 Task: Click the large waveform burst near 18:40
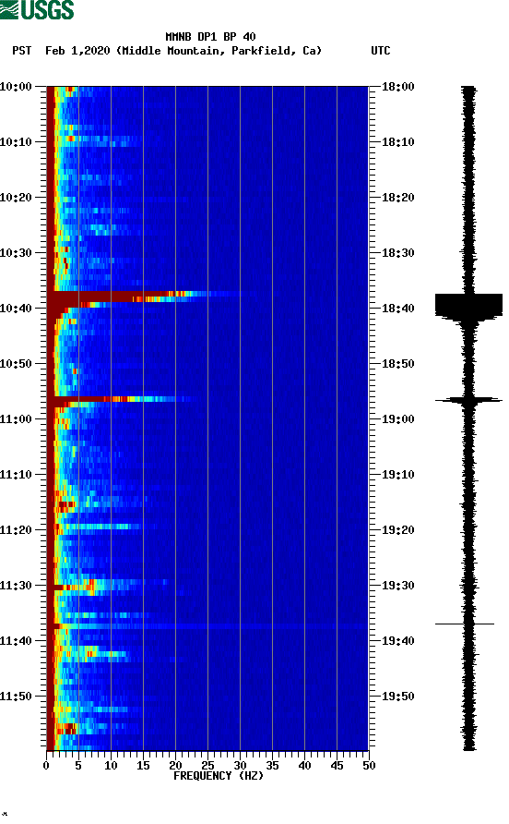(468, 307)
